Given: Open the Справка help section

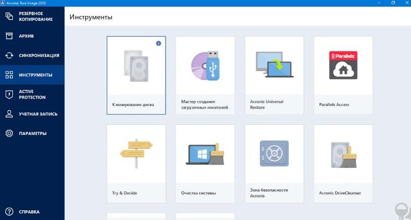Looking at the screenshot, I should pyautogui.click(x=32, y=211).
